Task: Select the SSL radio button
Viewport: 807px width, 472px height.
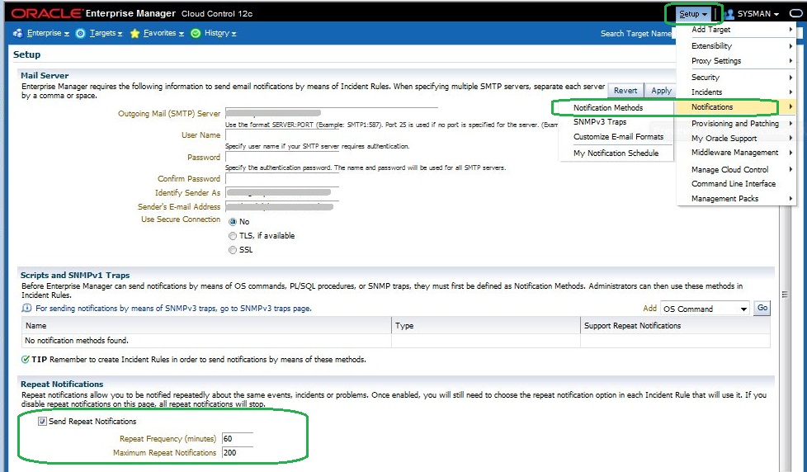Action: [233, 250]
